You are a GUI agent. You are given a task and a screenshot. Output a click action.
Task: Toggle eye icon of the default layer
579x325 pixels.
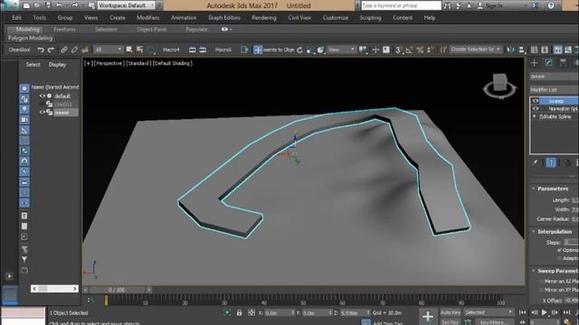click(43, 96)
